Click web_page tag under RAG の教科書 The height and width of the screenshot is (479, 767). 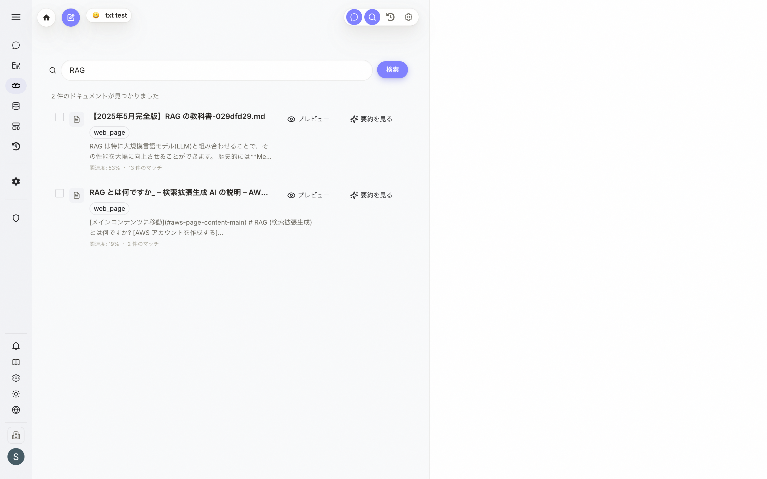[x=109, y=133]
